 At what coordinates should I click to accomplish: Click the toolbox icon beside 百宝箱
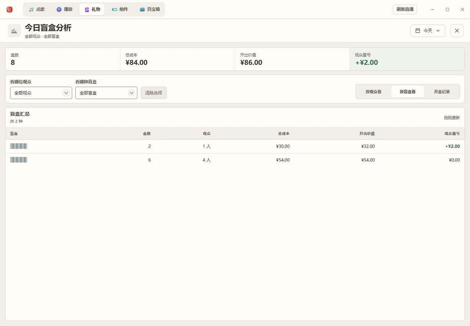coord(142,10)
